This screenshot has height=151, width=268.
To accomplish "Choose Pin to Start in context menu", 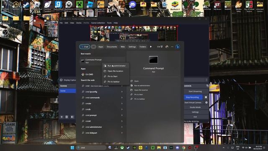I will (116, 76).
